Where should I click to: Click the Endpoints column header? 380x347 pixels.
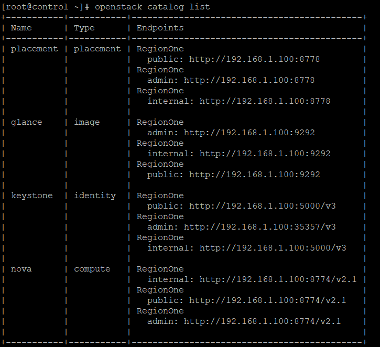[x=160, y=28]
